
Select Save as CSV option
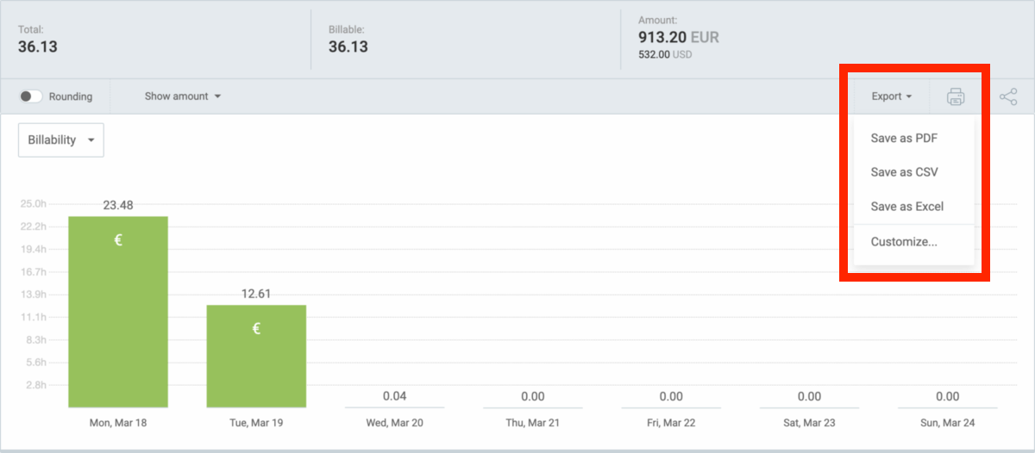(904, 172)
